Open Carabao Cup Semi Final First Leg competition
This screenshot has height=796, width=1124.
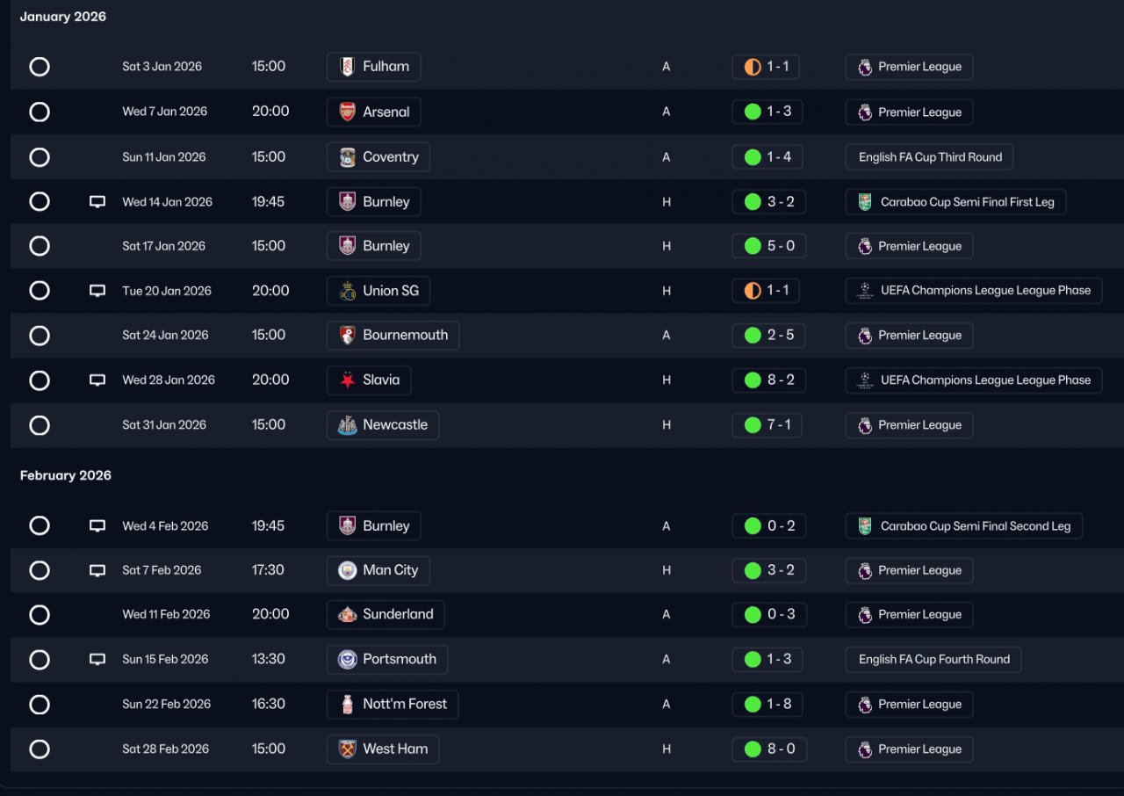coord(966,202)
